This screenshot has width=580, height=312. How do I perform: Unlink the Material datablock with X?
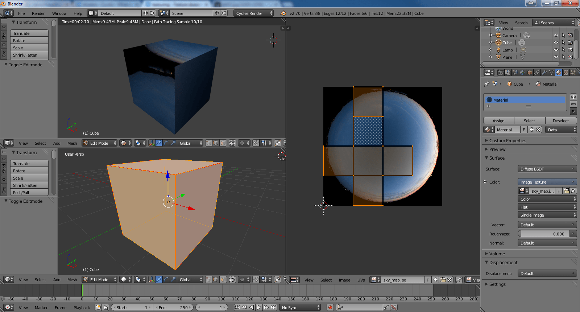tap(538, 130)
